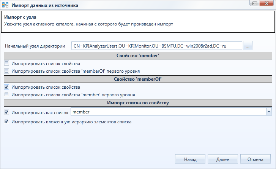Tick import 'member' list of first level
Screen dimensions: 276x169
6,94
